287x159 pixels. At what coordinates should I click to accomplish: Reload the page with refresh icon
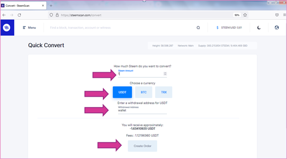pos(19,15)
